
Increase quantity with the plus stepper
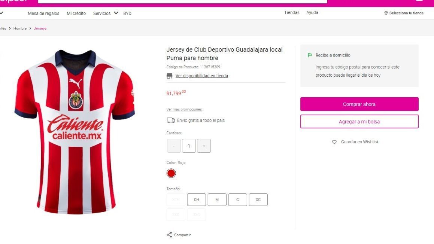204,146
